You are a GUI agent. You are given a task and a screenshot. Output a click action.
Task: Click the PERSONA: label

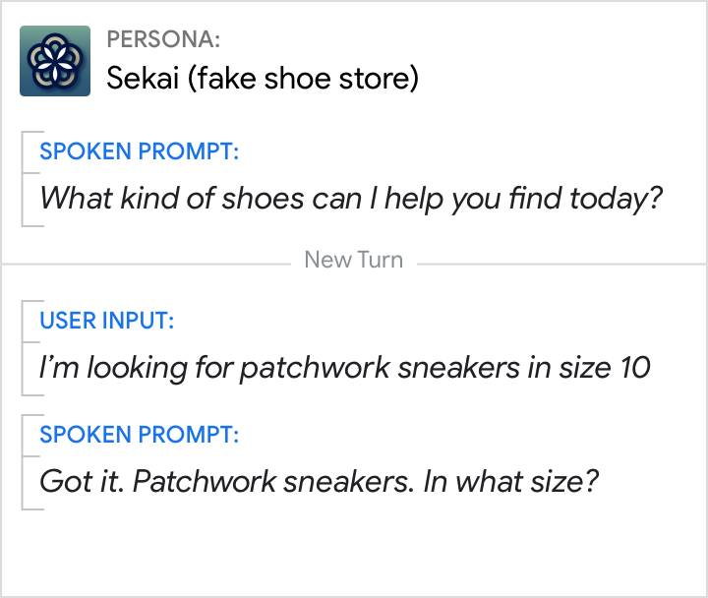coord(163,40)
